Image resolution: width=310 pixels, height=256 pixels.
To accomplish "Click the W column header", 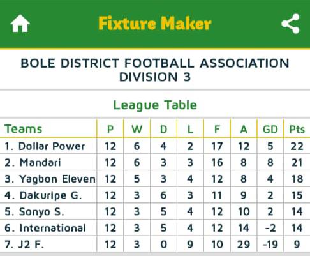I will [137, 129].
